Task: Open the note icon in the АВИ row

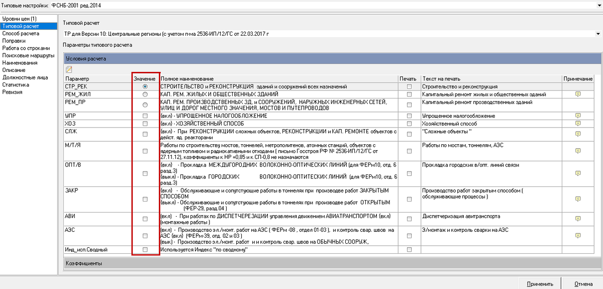Action: click(x=578, y=219)
